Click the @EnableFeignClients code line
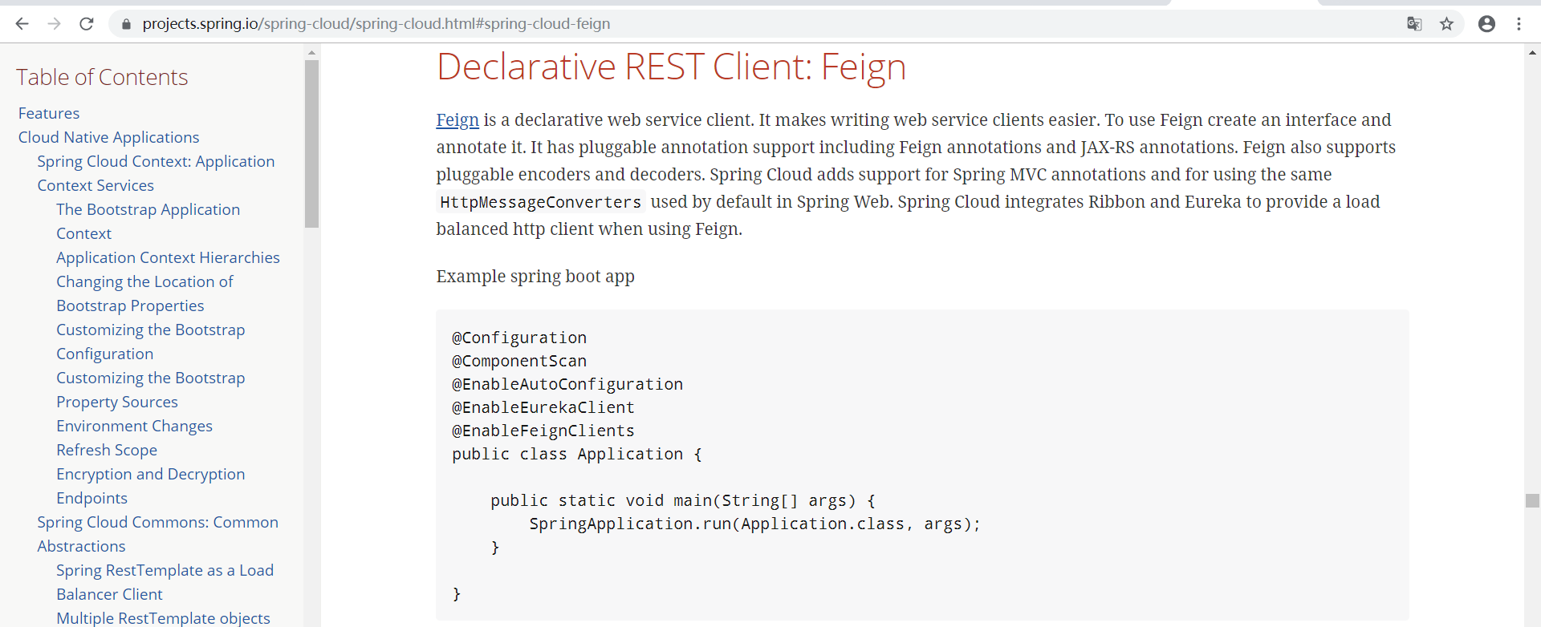The height and width of the screenshot is (627, 1541). [543, 431]
